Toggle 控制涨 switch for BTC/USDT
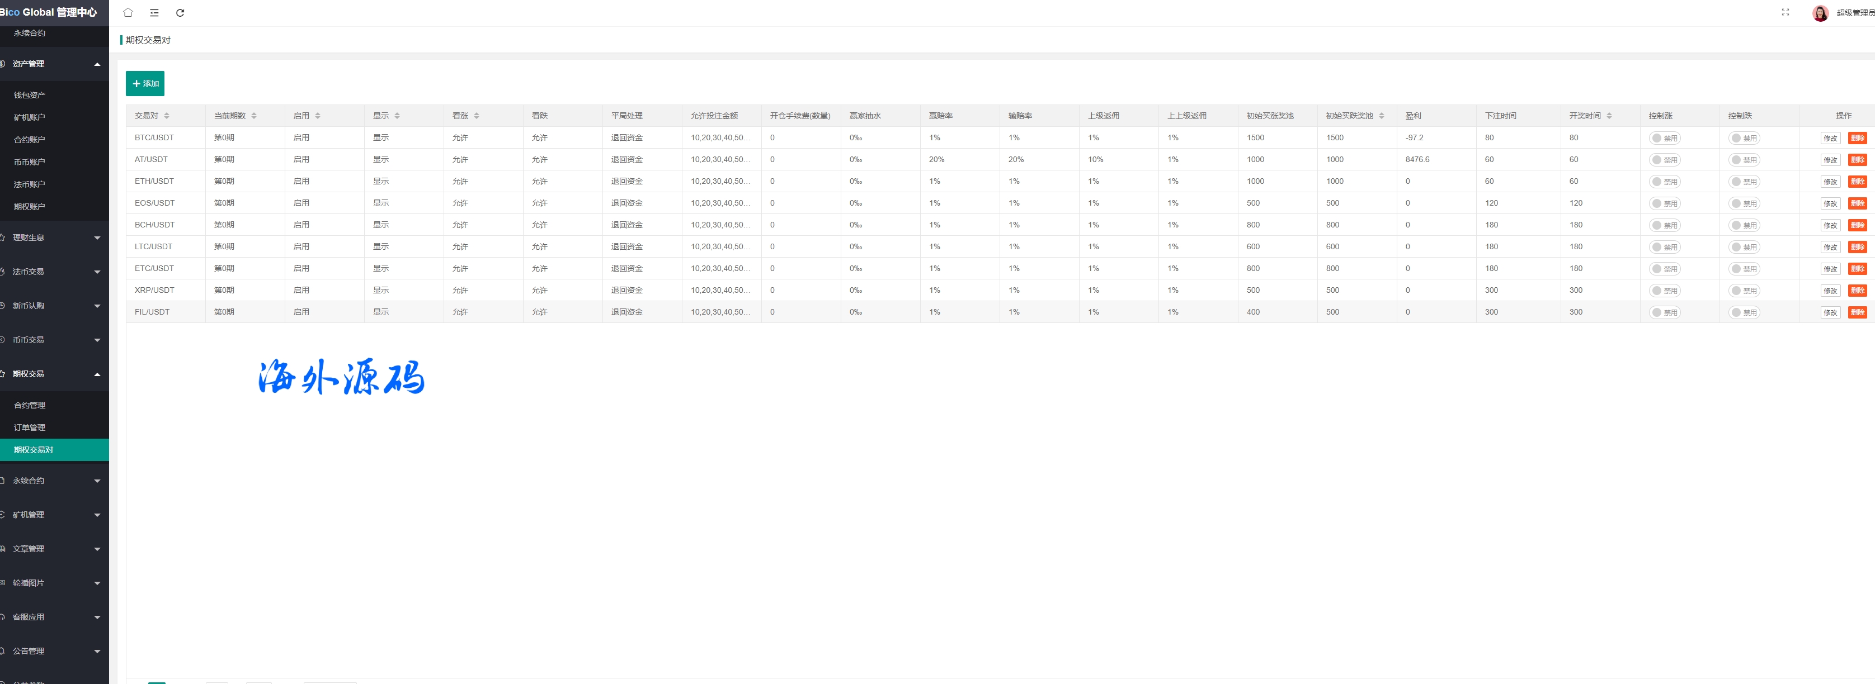The height and width of the screenshot is (684, 1875). point(1664,138)
